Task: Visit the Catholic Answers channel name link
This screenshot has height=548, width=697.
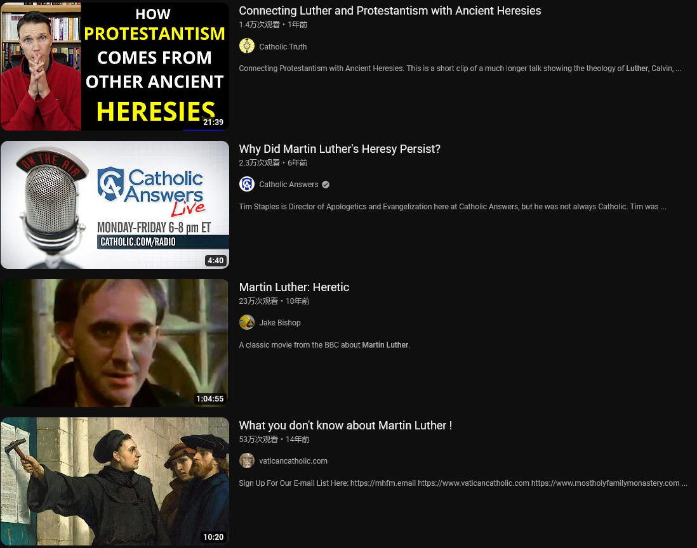Action: (288, 185)
